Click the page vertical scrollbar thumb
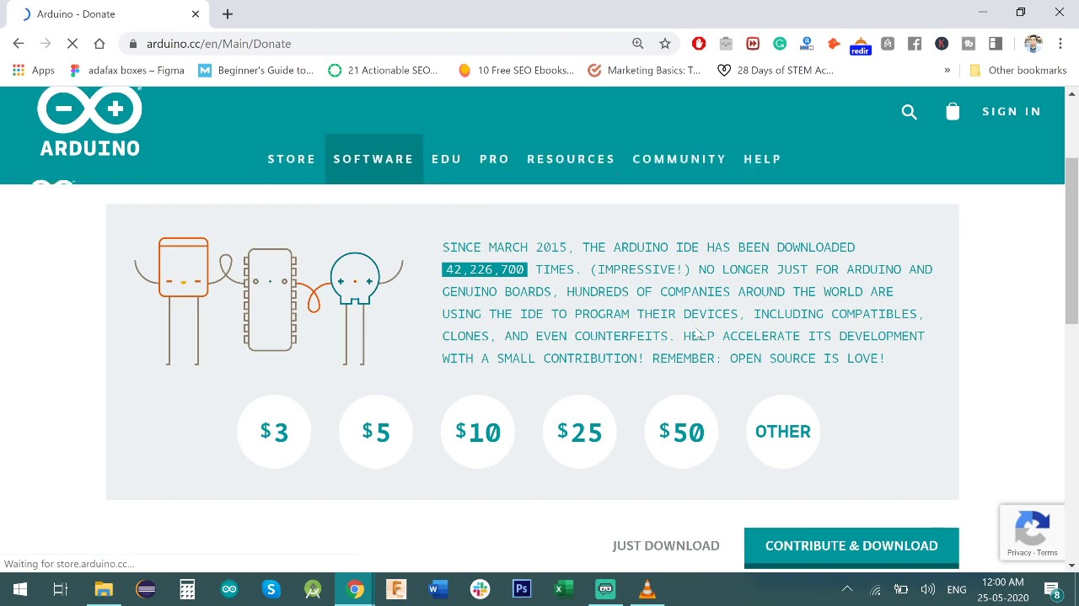1079x606 pixels. click(x=1071, y=240)
